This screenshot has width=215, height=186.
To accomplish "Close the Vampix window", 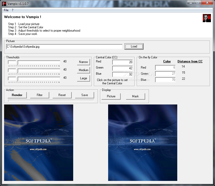I will pos(207,3).
